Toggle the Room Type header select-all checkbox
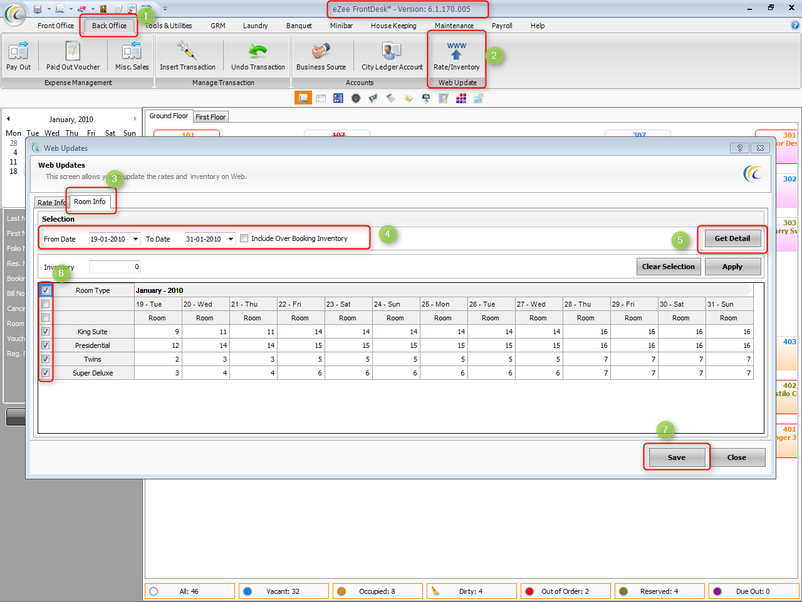 [x=45, y=290]
